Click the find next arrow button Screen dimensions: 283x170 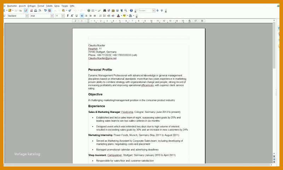[157, 11]
